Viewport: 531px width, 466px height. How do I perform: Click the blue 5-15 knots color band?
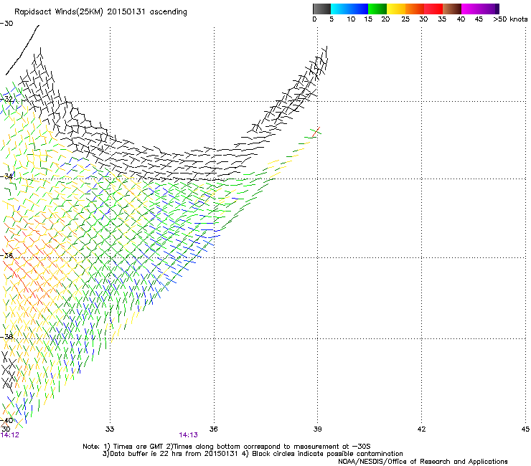point(349,9)
